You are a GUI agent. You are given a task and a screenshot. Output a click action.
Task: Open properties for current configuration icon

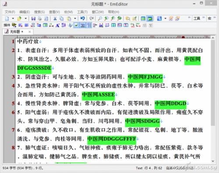(x=171, y=18)
